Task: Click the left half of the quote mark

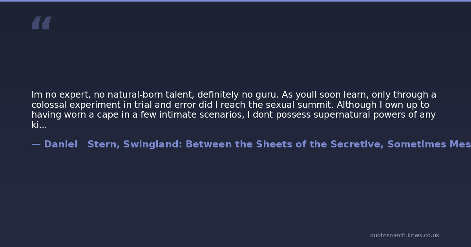Action: click(x=36, y=23)
